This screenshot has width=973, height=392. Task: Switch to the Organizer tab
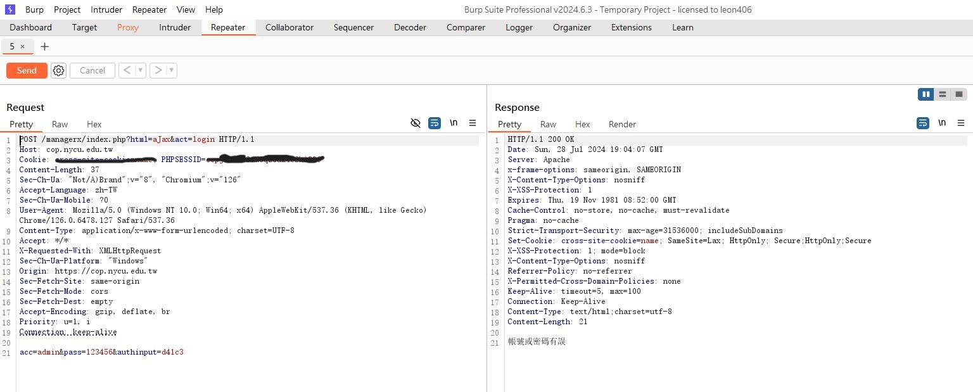tap(571, 27)
